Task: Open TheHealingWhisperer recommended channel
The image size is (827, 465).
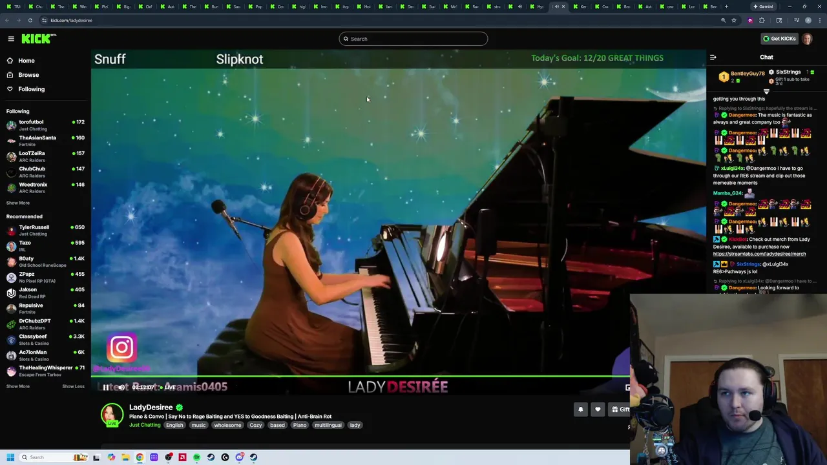Action: click(x=45, y=371)
